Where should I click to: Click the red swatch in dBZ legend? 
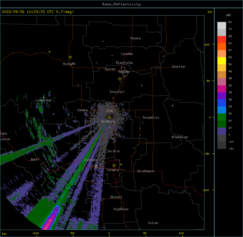tap(222, 39)
